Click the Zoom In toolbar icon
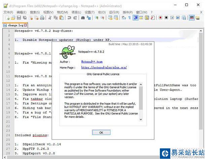Viewport: 205px width, 159px height. click(97, 18)
